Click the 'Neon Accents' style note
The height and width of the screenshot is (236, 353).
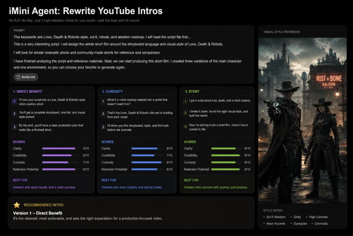click(x=276, y=224)
